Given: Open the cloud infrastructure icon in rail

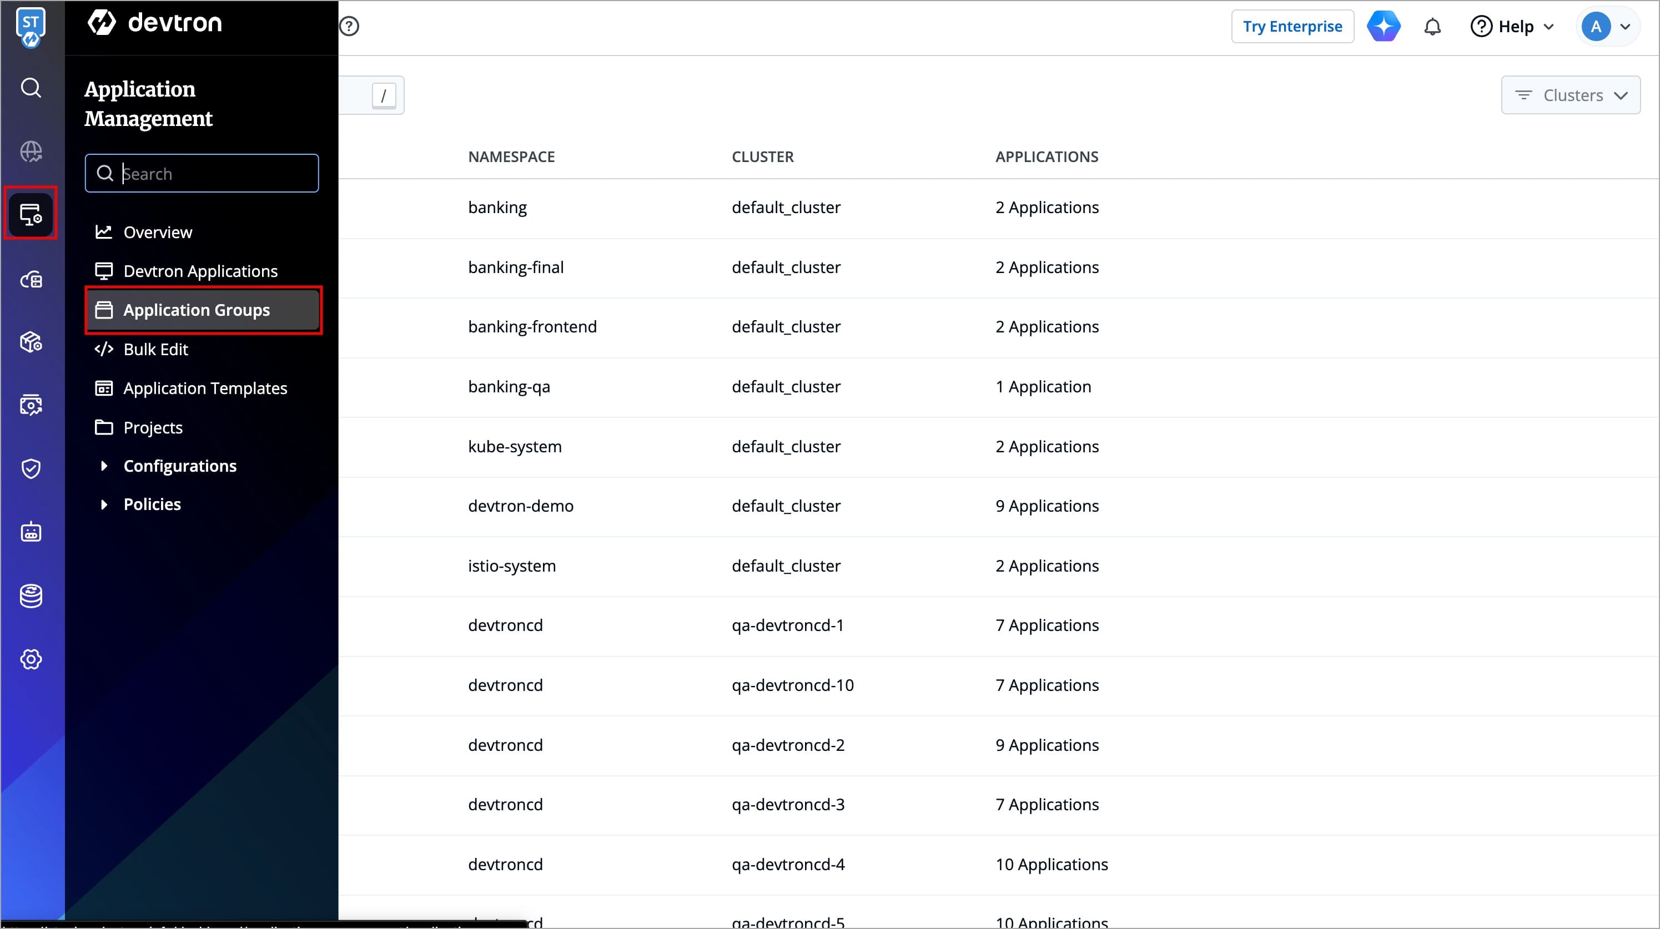Looking at the screenshot, I should point(31,279).
